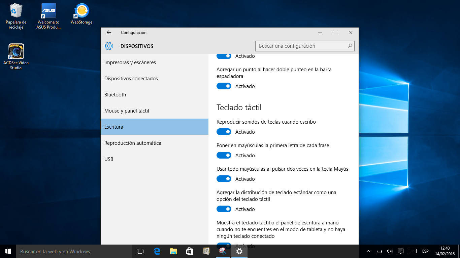
Task: Click the Buscar una configuración search field
Action: [x=301, y=46]
